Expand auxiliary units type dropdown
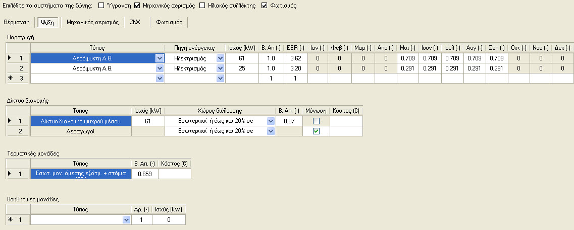Image resolution: width=574 pixels, height=230 pixels. pyautogui.click(x=127, y=220)
